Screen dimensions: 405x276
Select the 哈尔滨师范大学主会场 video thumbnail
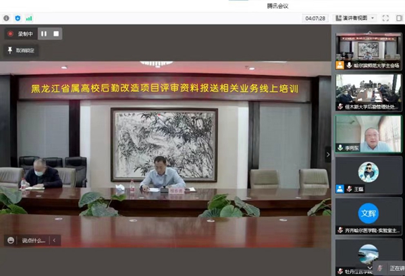[x=368, y=51]
